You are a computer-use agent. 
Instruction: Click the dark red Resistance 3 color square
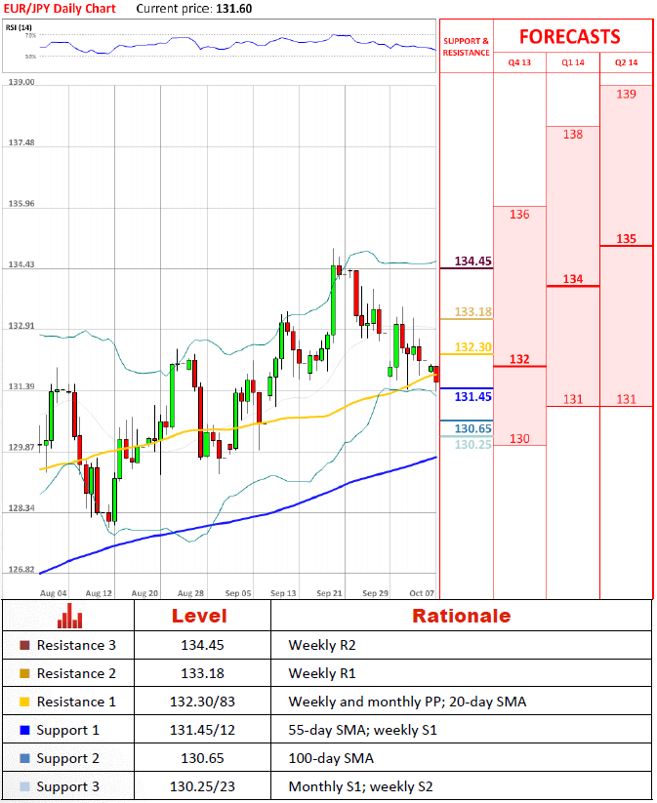point(23,645)
